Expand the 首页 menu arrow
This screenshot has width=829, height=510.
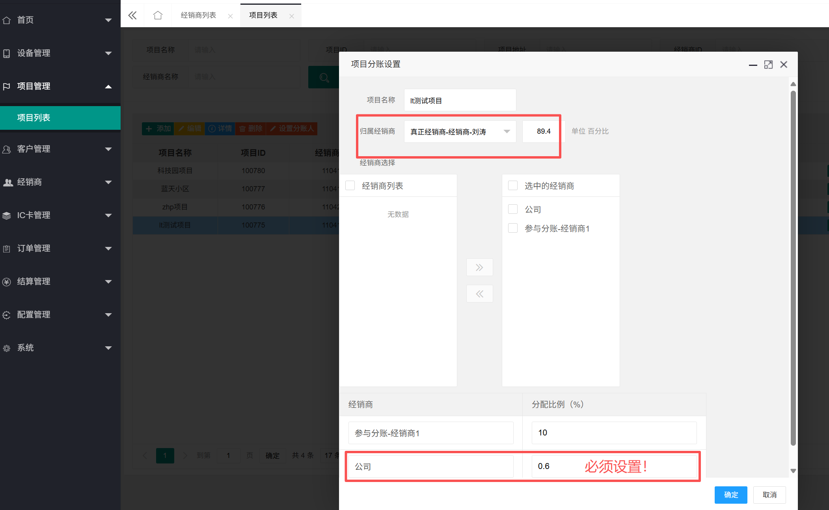point(108,20)
